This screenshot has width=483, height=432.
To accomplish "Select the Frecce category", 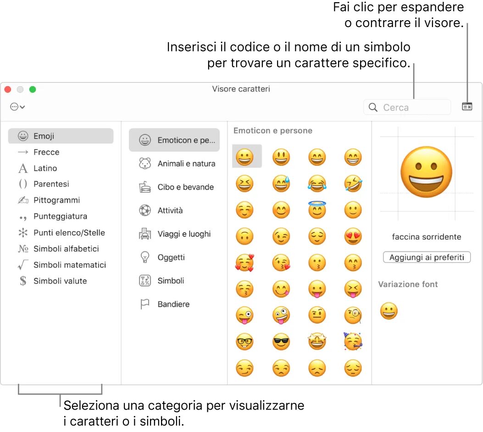I will pos(61,152).
